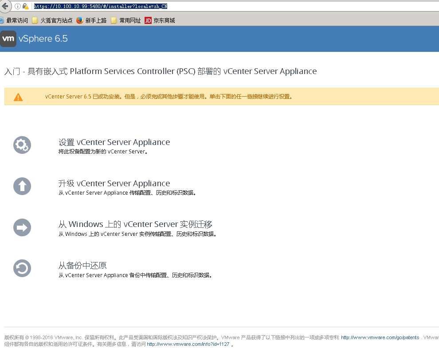Screen dimensions: 439x364
Task: Open 升级 vCenter Server Appliance link
Action: click(114, 184)
